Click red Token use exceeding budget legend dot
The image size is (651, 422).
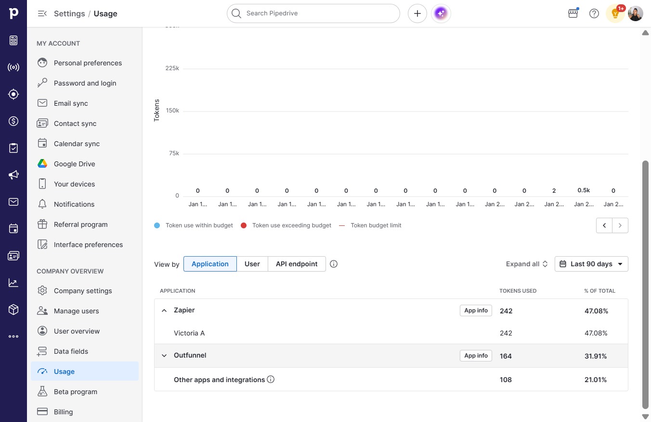tap(244, 225)
